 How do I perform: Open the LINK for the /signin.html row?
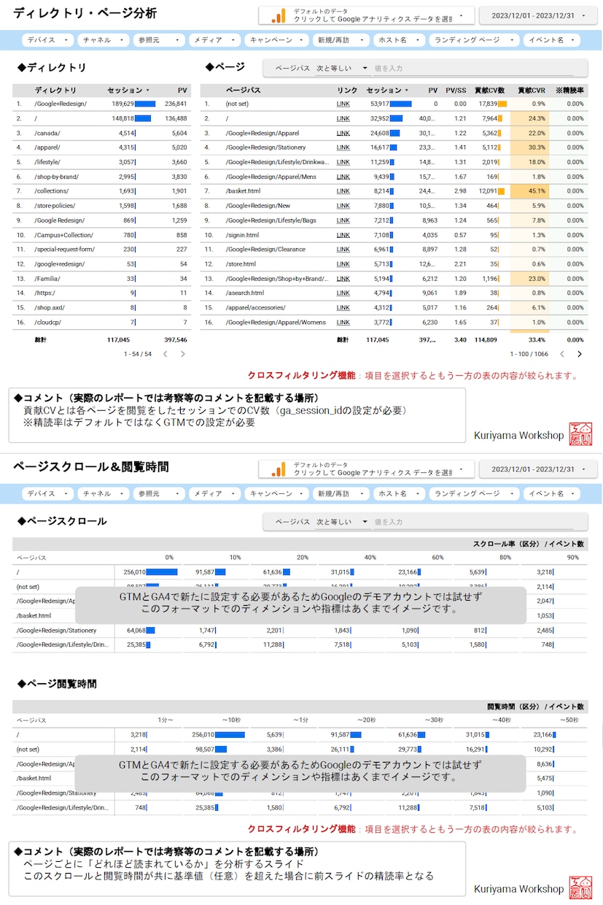343,235
